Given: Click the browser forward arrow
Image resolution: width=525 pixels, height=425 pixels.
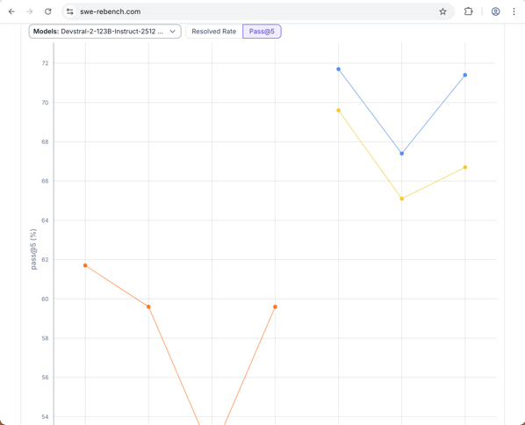Looking at the screenshot, I should click(x=30, y=11).
